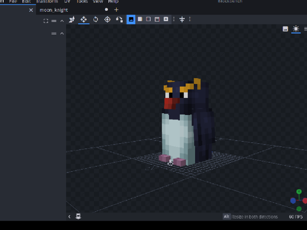Image resolution: width=307 pixels, height=230 pixels.
Task: Click the blue Z axis gizmo handle
Action: coord(293,201)
